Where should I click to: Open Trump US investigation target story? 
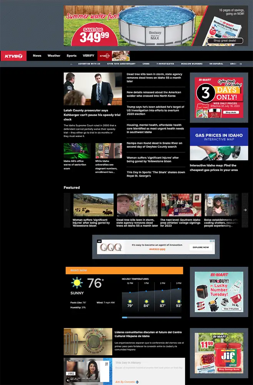click(x=155, y=110)
